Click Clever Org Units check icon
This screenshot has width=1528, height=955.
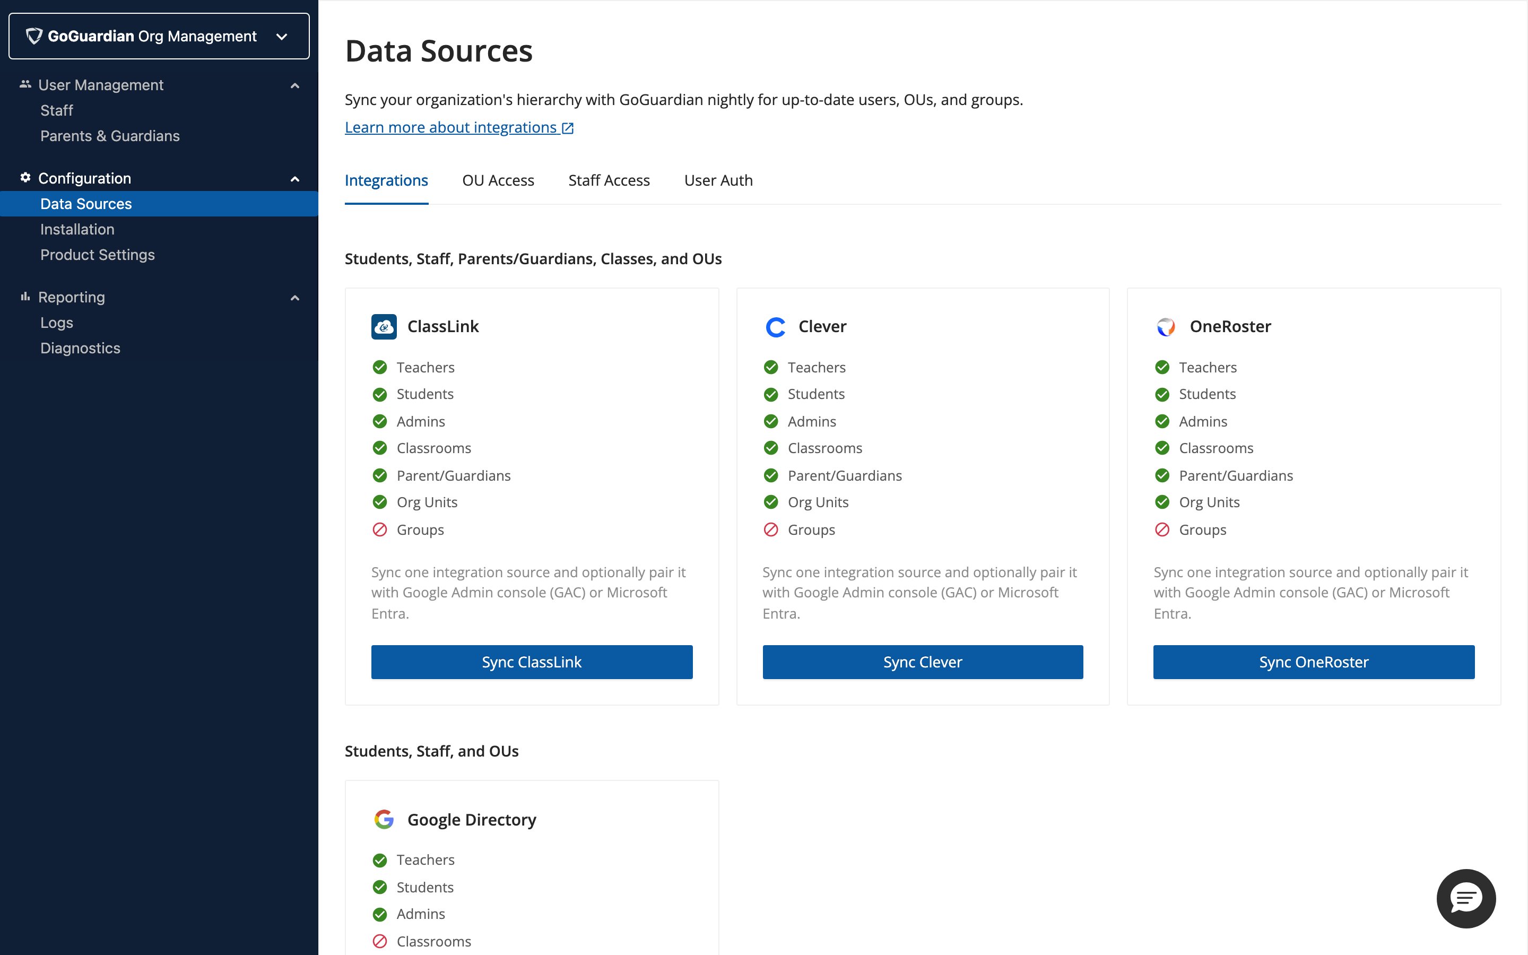coord(771,502)
